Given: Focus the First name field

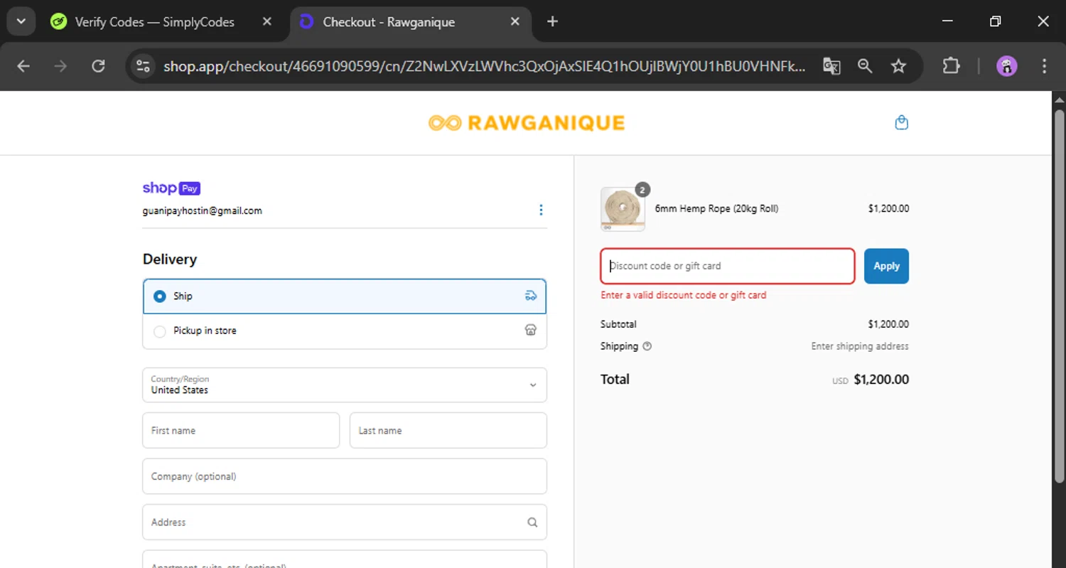Looking at the screenshot, I should tap(241, 430).
